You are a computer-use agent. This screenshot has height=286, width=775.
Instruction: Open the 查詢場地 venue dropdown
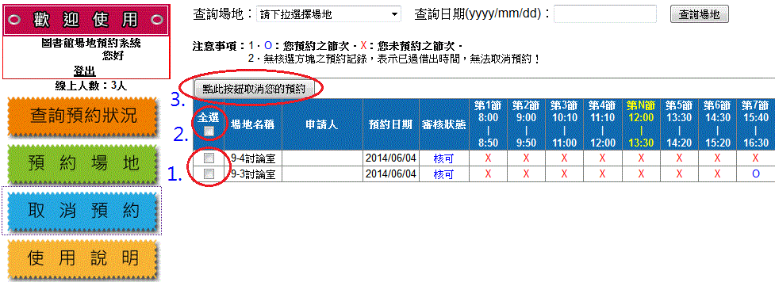tap(328, 14)
